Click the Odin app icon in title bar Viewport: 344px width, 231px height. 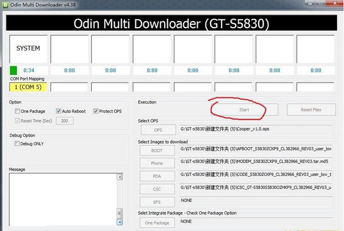pyautogui.click(x=5, y=5)
